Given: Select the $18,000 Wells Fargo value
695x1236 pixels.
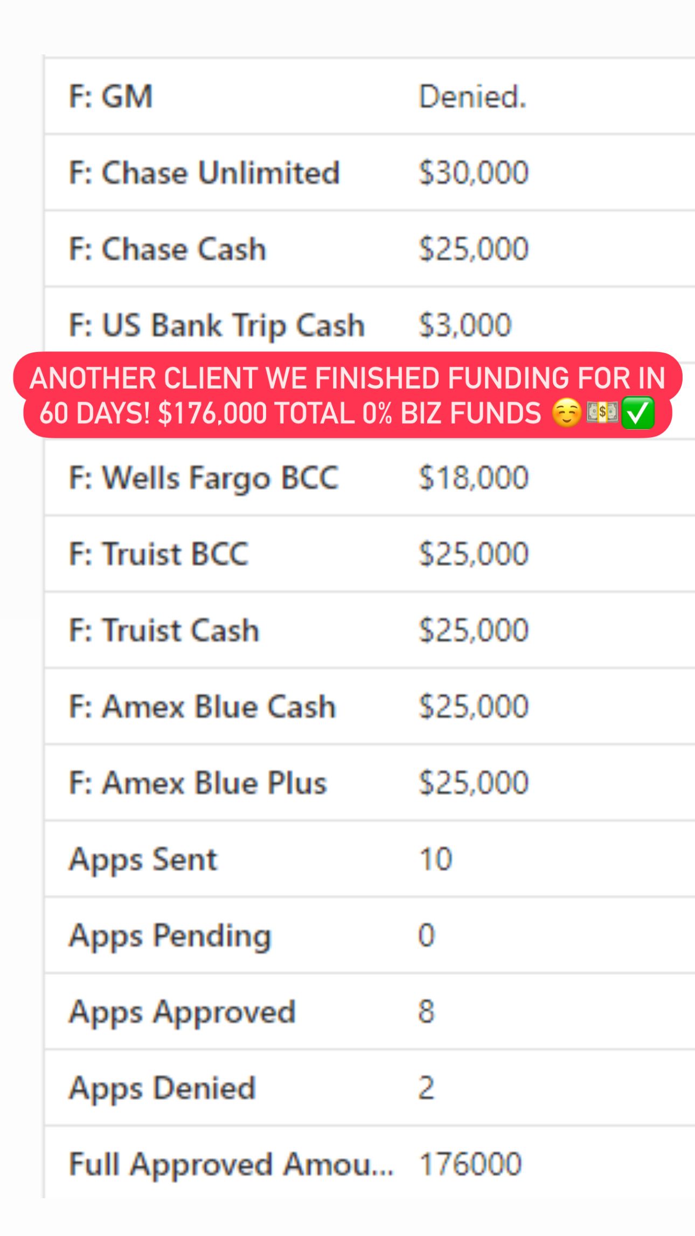Looking at the screenshot, I should 474,478.
